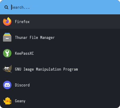The image size is (120, 108).
Task: Launch Firefox from the list
Action: (22, 22)
